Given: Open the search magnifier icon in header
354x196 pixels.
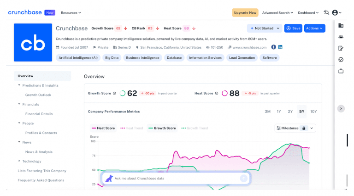Looking at the screenshot, I should [x=326, y=12].
